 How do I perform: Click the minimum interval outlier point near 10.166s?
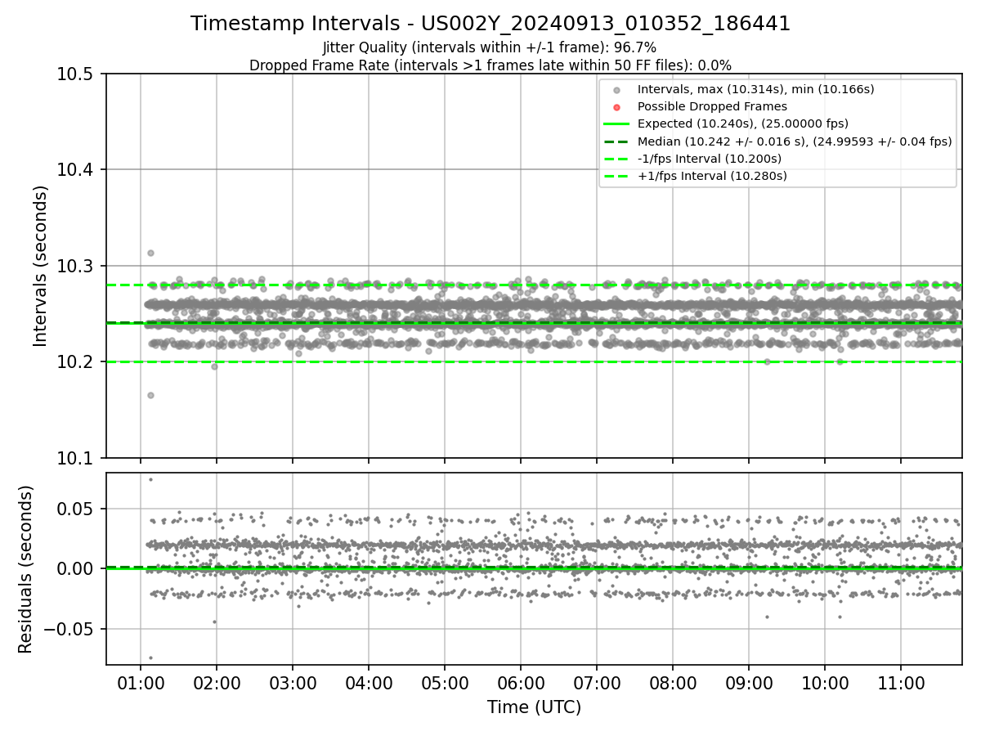150,395
